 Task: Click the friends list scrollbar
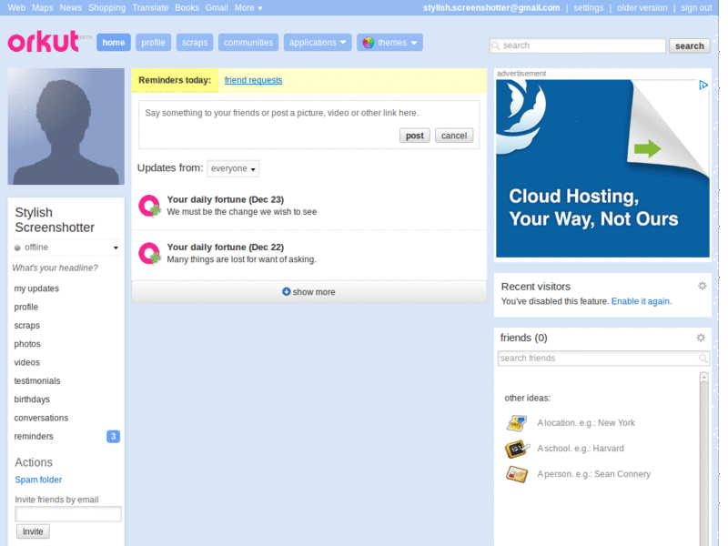703,459
